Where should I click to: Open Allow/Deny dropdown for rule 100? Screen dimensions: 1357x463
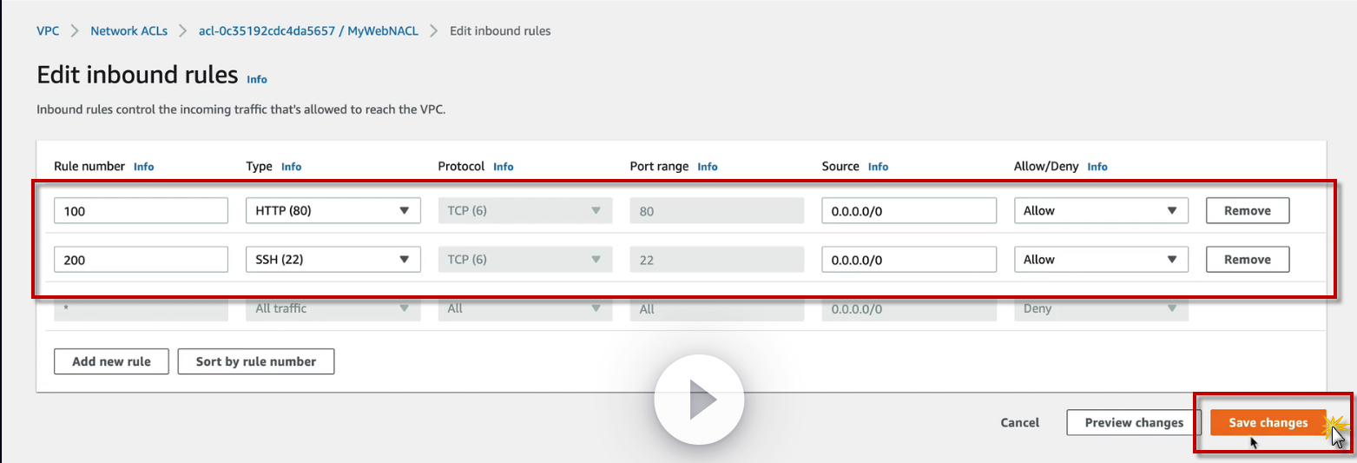[1101, 210]
